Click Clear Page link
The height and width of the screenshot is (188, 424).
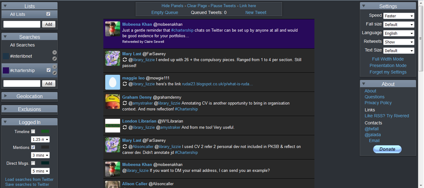(x=197, y=6)
